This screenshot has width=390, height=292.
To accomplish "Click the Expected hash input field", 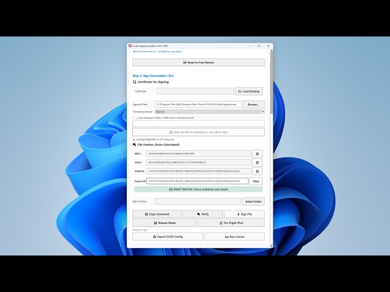I will point(197,181).
